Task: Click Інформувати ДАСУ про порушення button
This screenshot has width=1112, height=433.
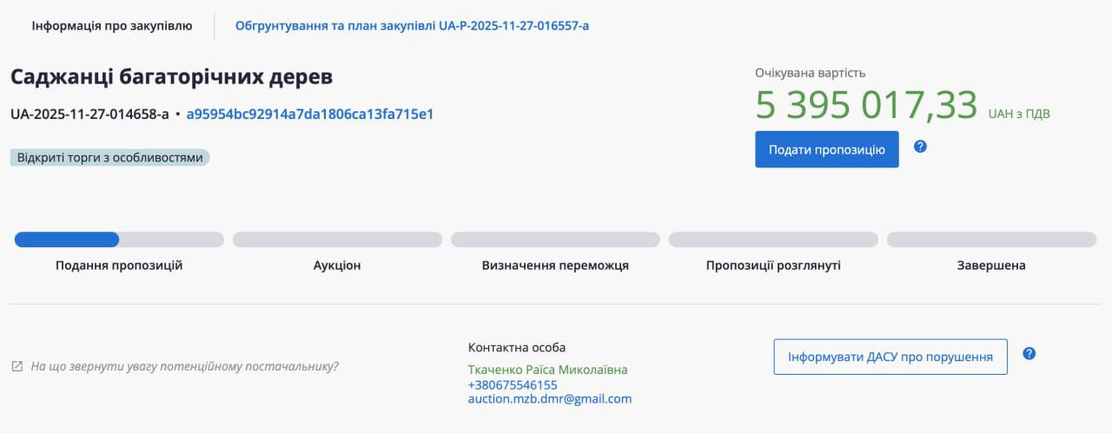Action: [x=890, y=357]
